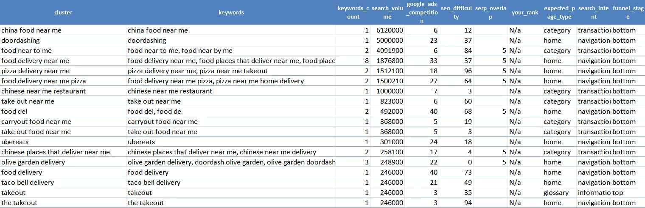Click the 'expected_page_type' header cell
645x208 pixels.
click(559, 12)
